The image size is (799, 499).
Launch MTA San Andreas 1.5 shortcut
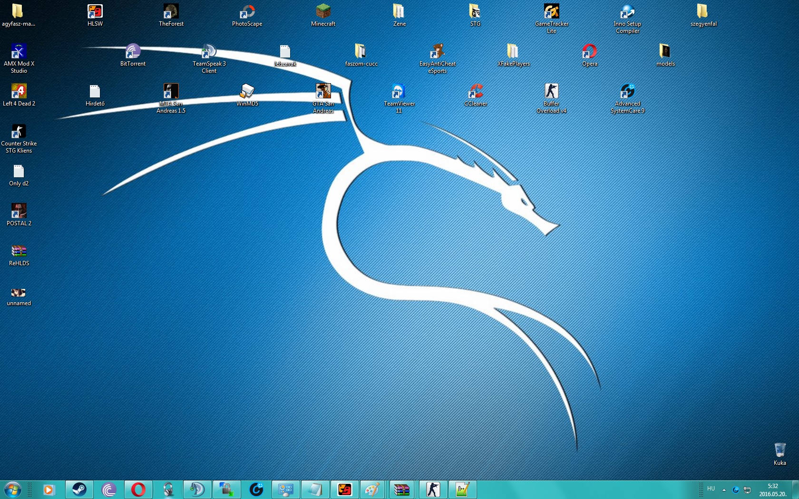(x=171, y=98)
